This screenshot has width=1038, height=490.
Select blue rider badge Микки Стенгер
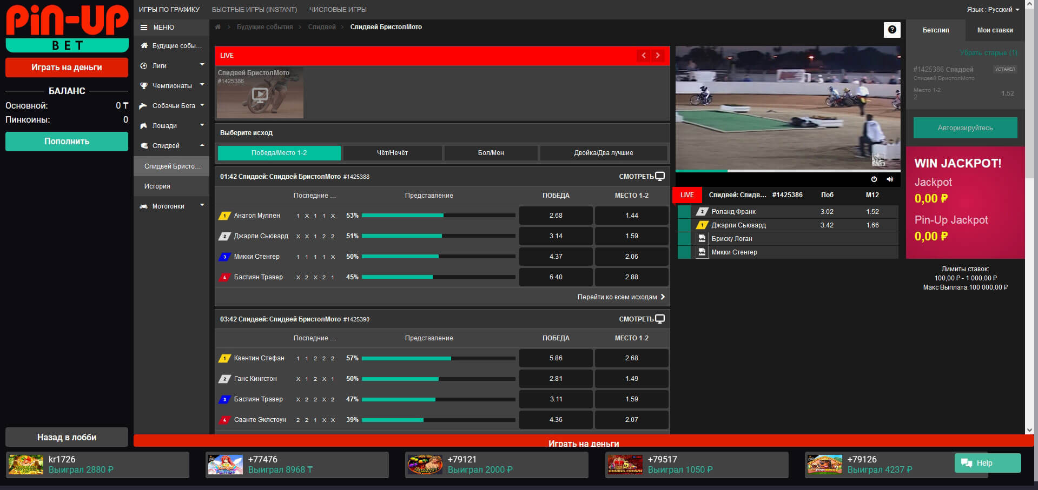coord(224,257)
